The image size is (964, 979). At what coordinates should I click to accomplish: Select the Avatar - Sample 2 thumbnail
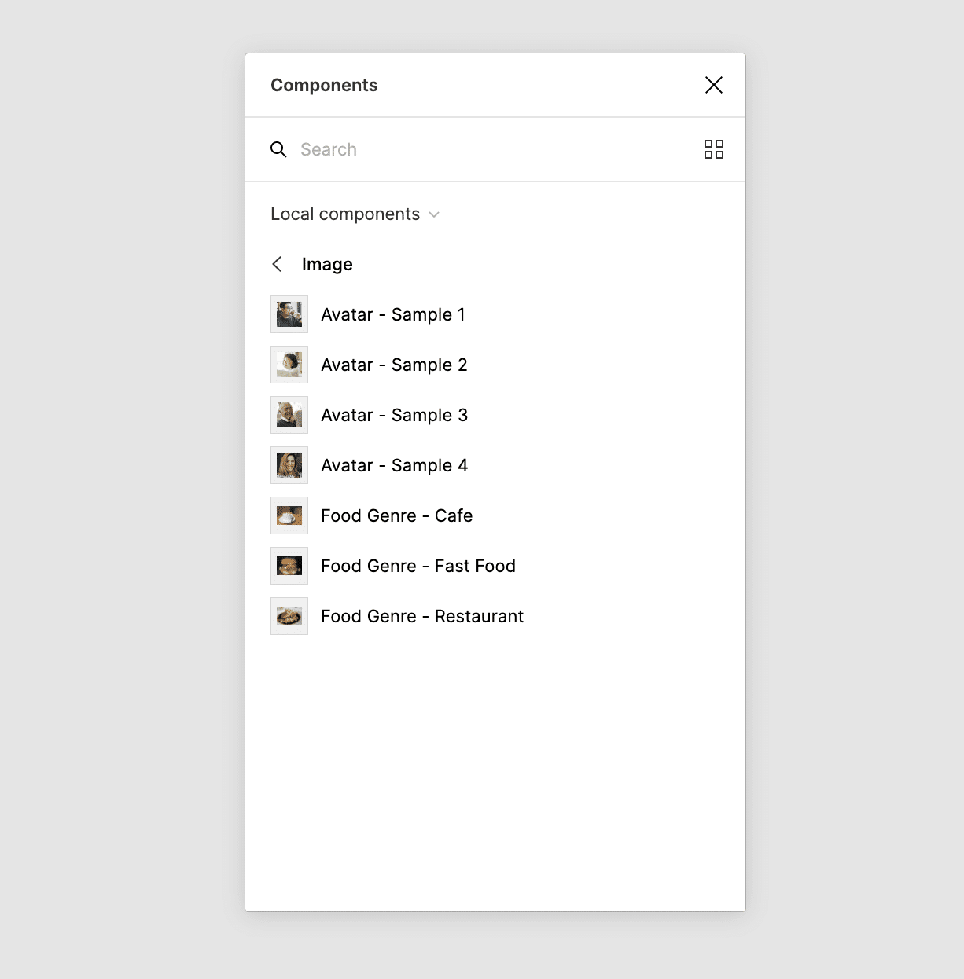289,365
